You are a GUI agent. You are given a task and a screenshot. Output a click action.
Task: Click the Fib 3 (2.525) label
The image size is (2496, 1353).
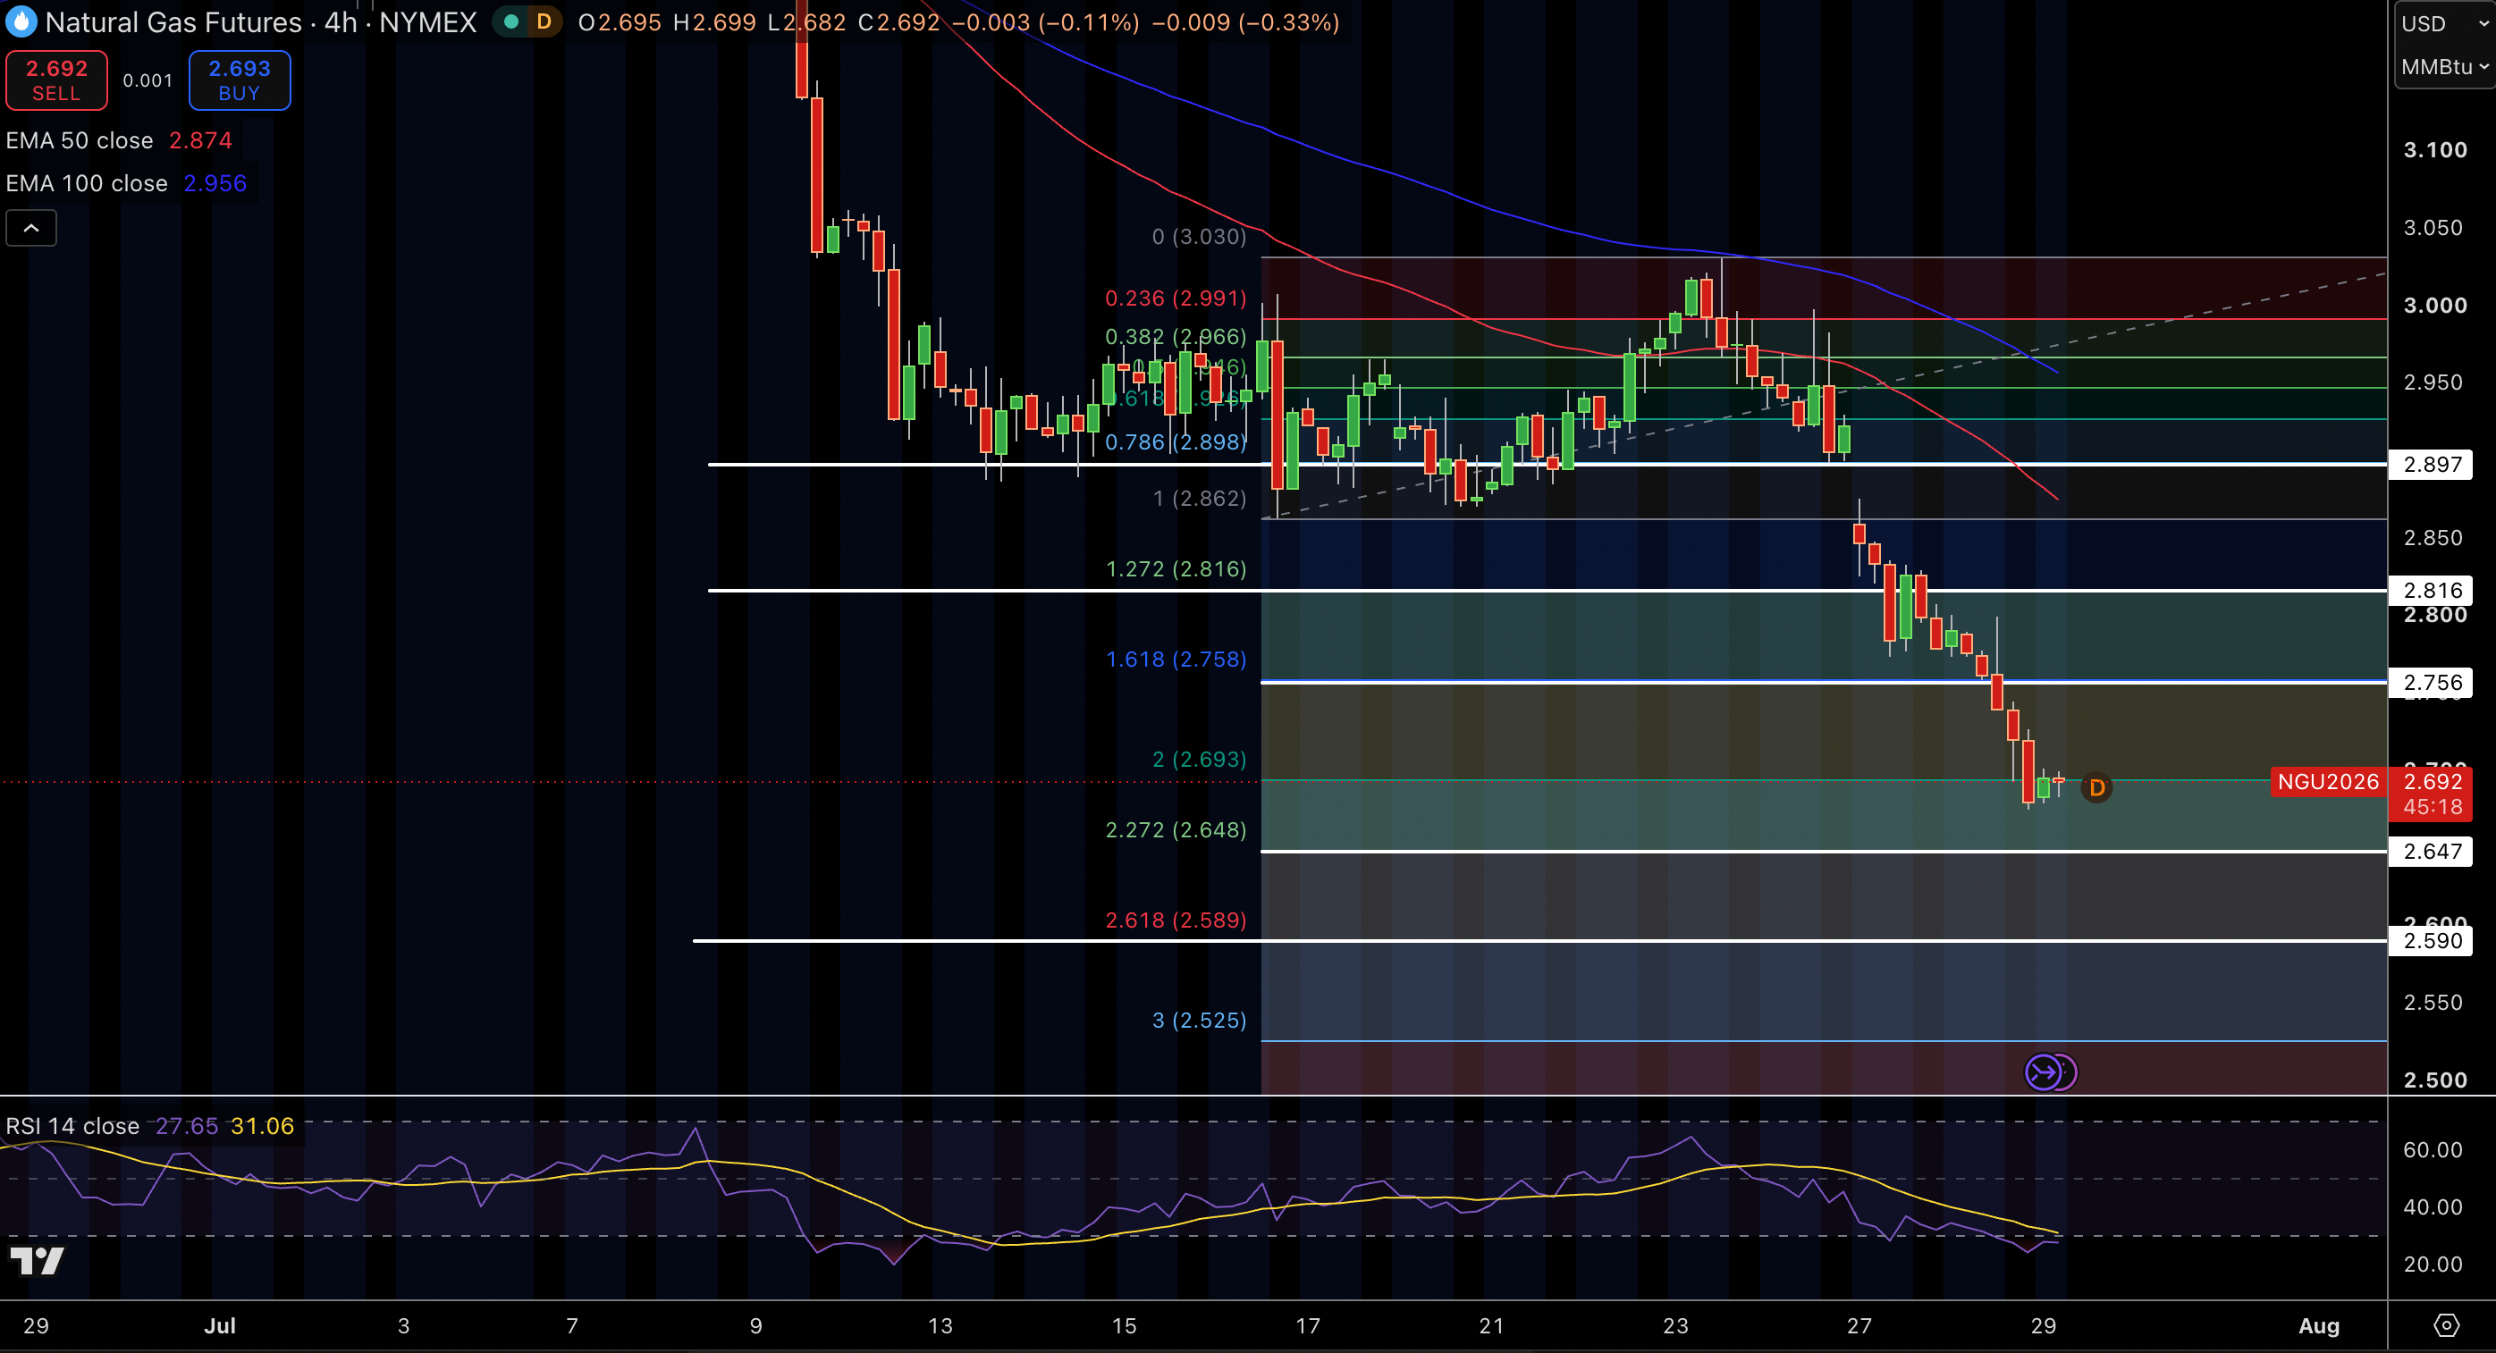pos(1199,1020)
